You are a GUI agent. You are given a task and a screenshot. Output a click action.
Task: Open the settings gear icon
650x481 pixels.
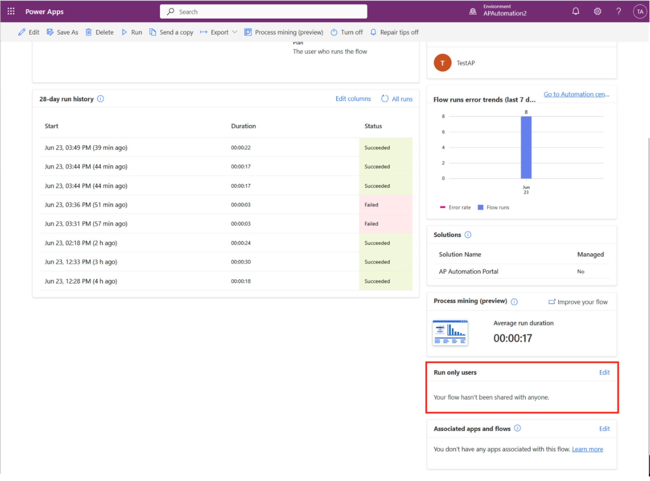pos(598,12)
